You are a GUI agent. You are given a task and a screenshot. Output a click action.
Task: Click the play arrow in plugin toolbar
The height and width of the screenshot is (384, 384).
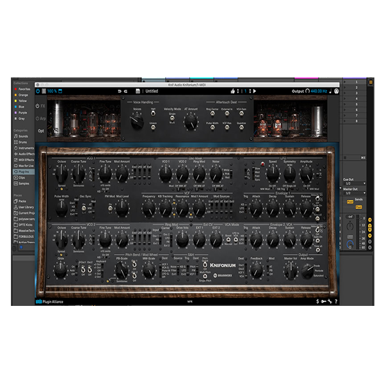[x=255, y=91]
